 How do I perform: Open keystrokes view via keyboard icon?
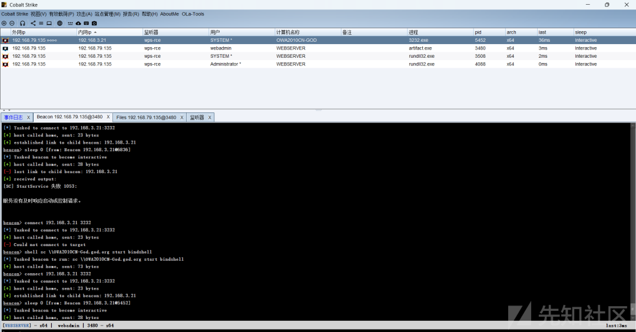pos(86,23)
